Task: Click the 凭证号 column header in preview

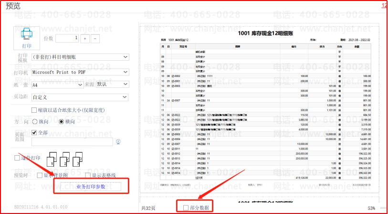Action: (x=183, y=46)
